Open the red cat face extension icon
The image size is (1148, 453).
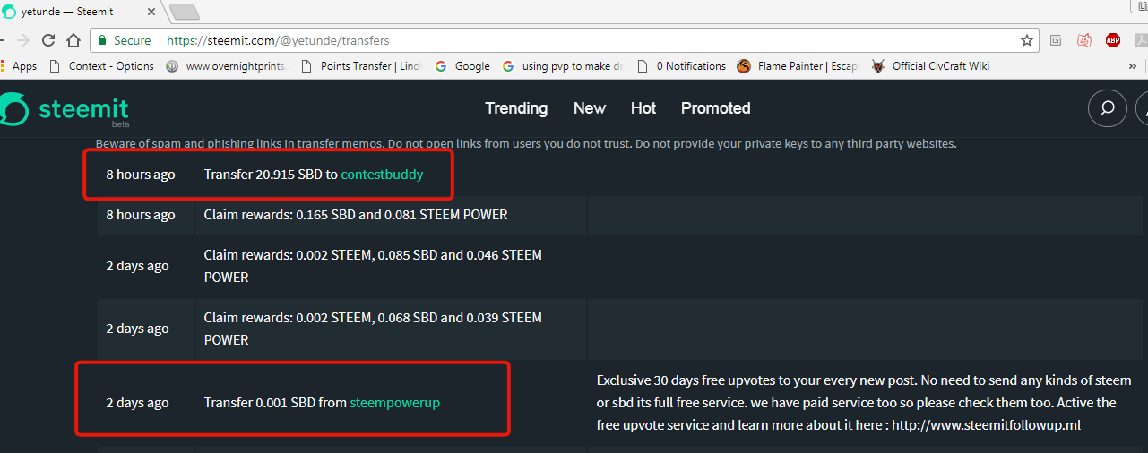(1084, 40)
